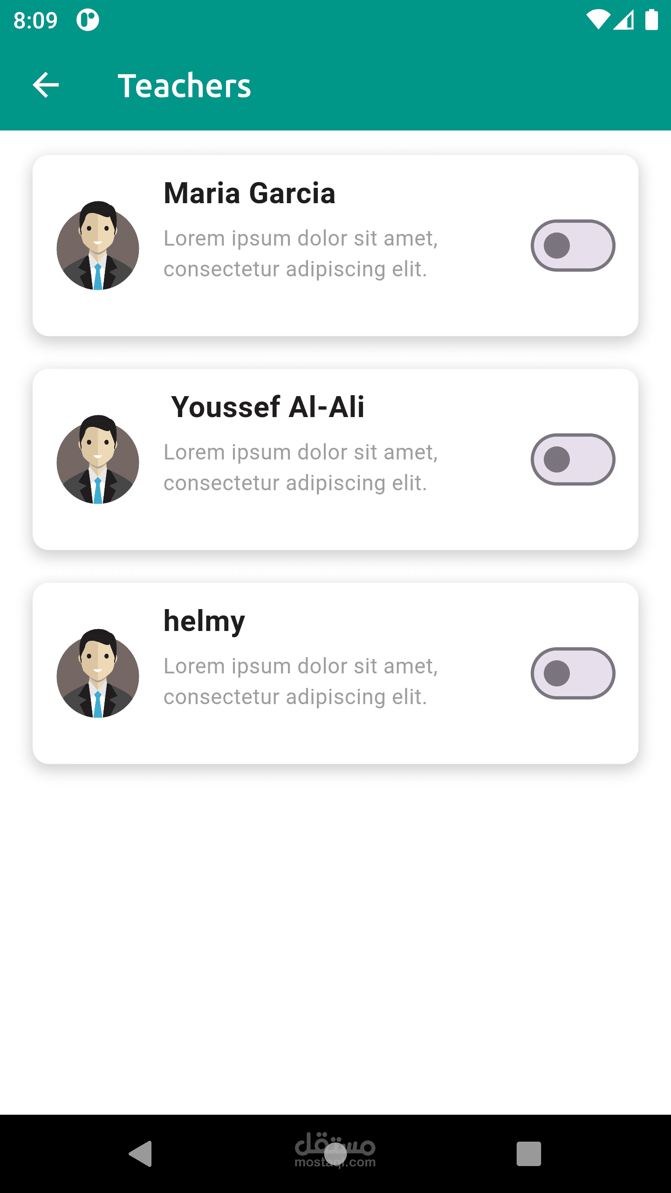Image resolution: width=671 pixels, height=1193 pixels.
Task: Turn on the toggle for helmy
Action: [x=573, y=673]
